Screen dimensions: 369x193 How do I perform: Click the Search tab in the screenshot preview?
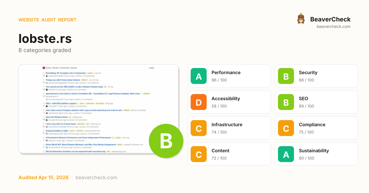point(73,68)
